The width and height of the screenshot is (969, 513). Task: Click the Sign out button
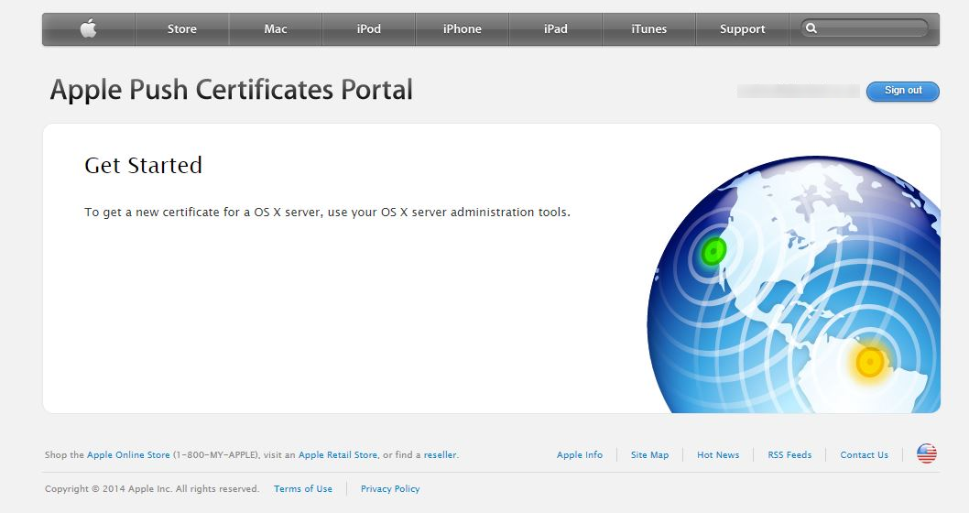[x=903, y=91]
